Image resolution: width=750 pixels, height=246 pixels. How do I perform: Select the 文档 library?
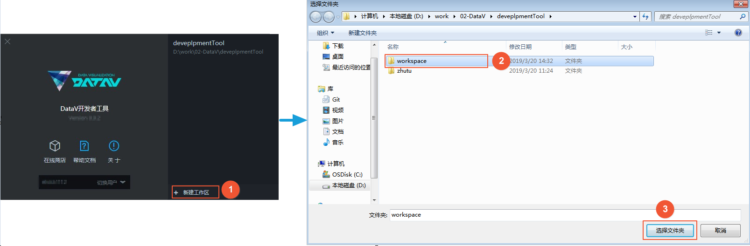[333, 132]
